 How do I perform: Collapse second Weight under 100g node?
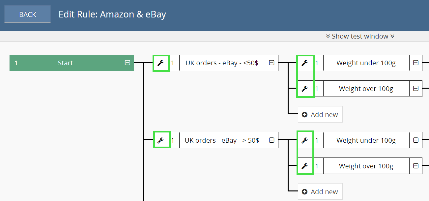[416, 140]
